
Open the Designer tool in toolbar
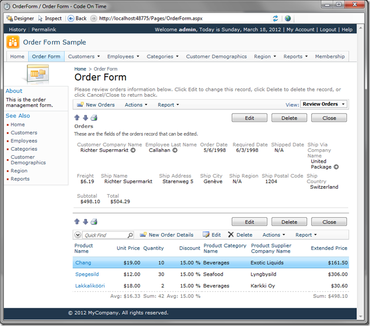tap(19, 18)
